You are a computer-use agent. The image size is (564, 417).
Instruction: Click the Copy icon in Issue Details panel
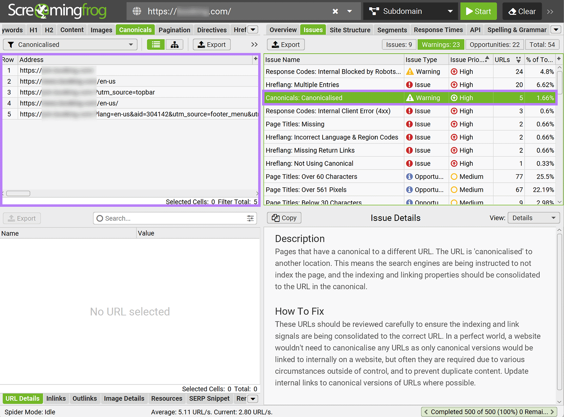pyautogui.click(x=276, y=218)
